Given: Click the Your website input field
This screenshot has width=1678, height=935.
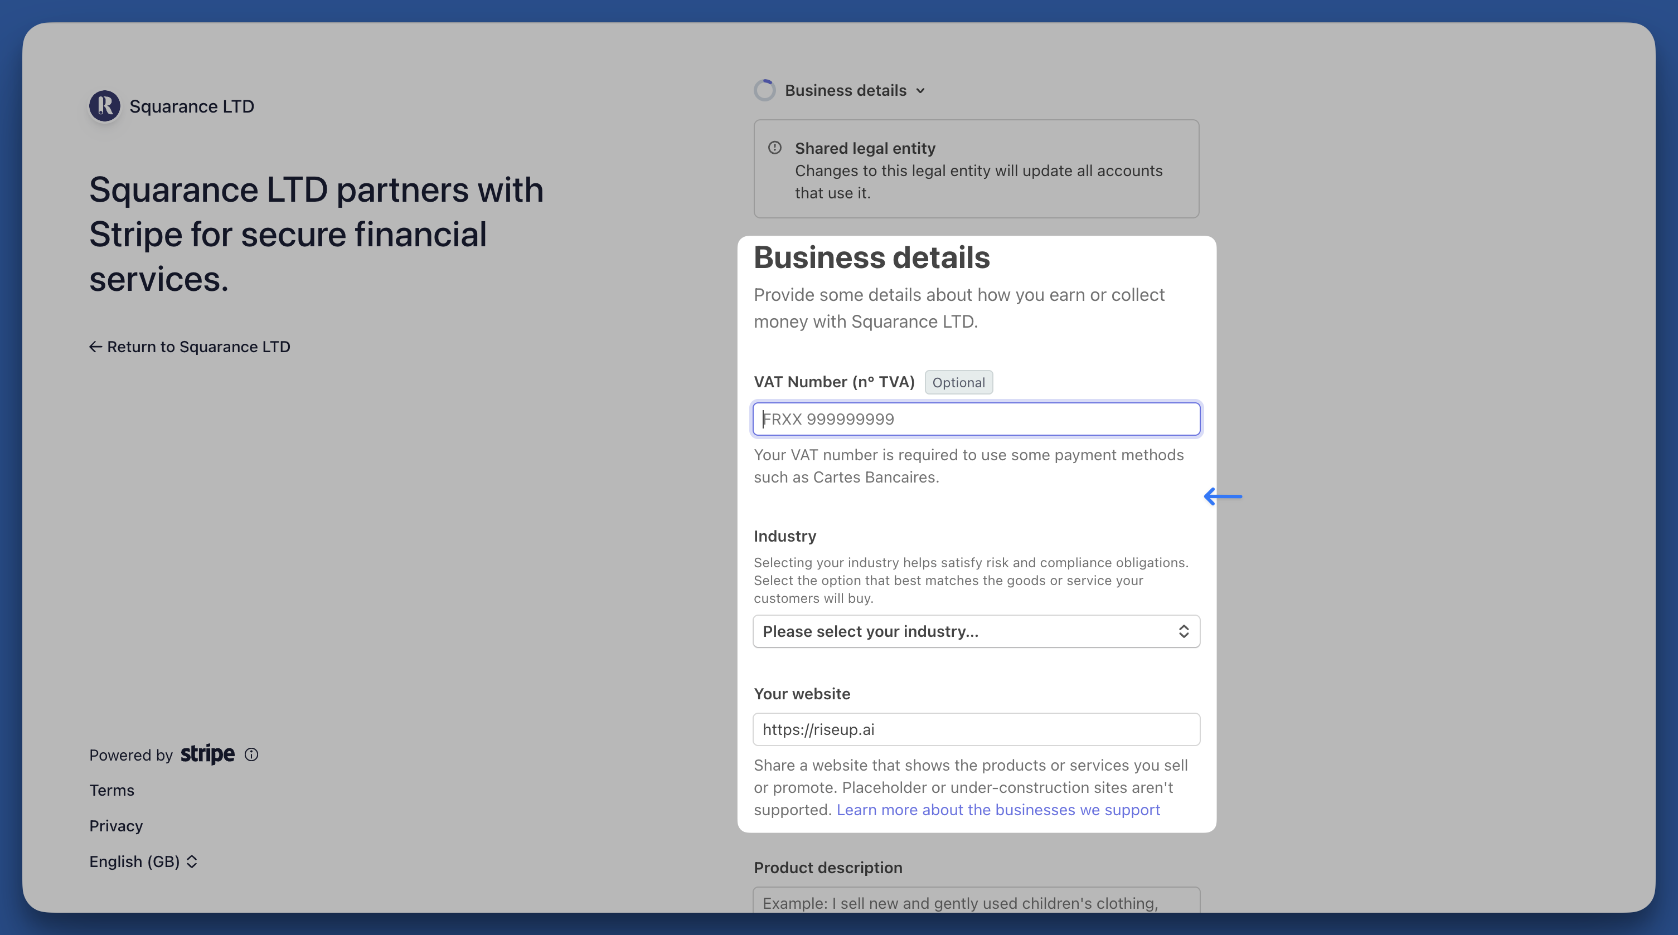Looking at the screenshot, I should click(976, 729).
